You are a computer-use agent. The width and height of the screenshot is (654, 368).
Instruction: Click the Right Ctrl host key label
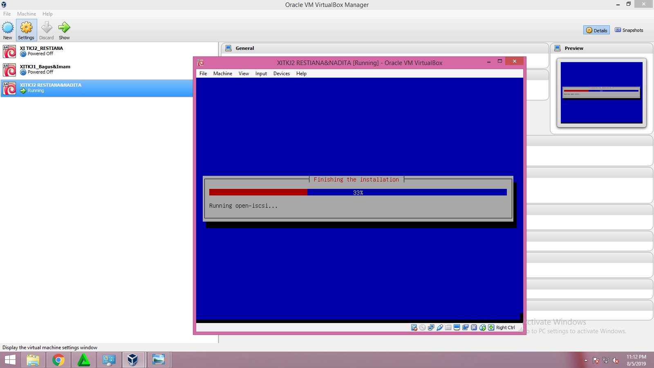(x=506, y=328)
